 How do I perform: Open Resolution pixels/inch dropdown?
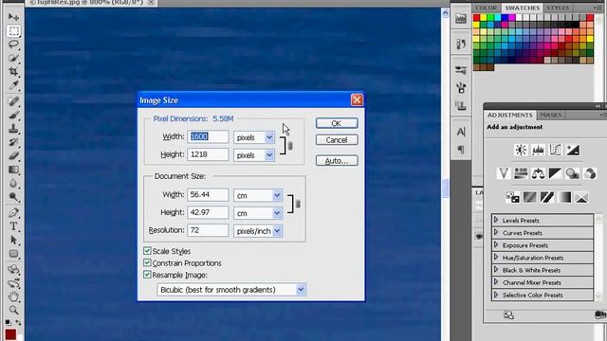pyautogui.click(x=277, y=231)
